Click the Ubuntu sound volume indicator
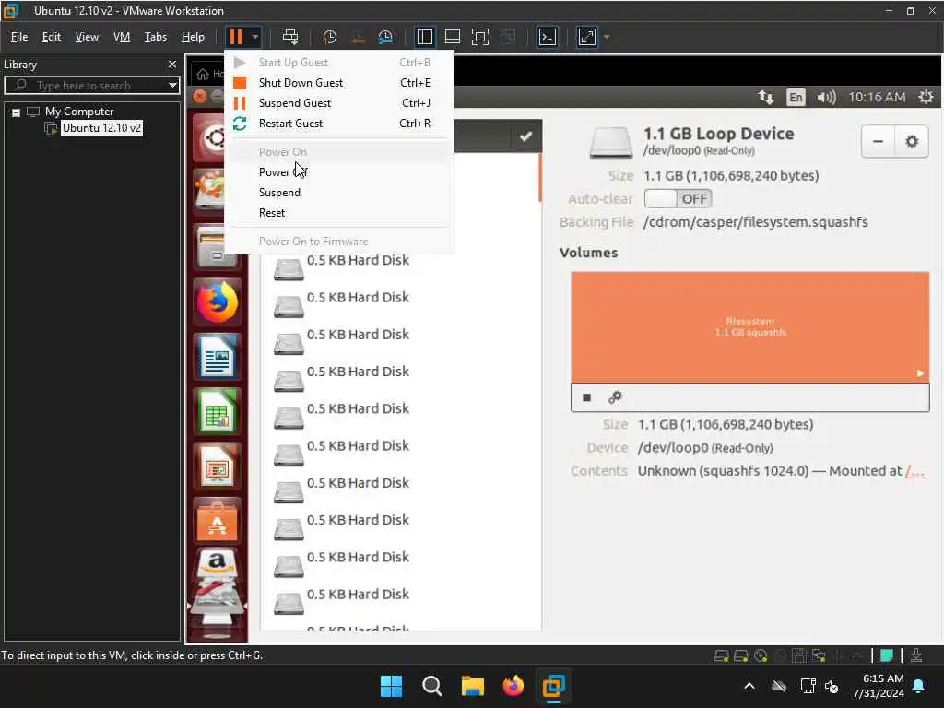 pos(826,97)
